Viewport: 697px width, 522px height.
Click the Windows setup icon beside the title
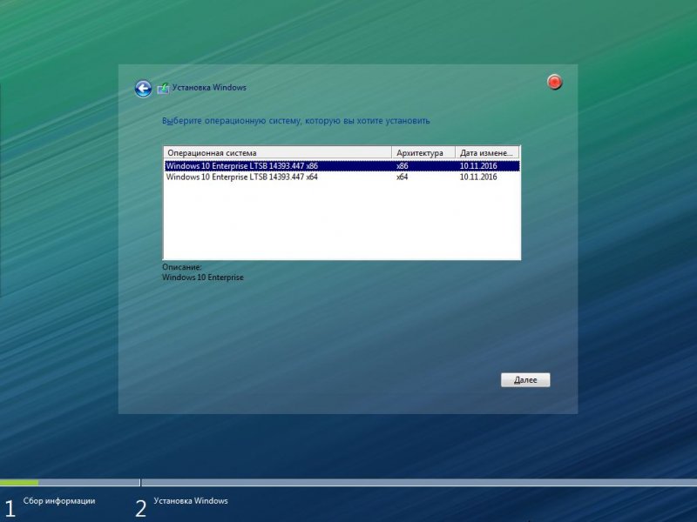click(x=163, y=88)
